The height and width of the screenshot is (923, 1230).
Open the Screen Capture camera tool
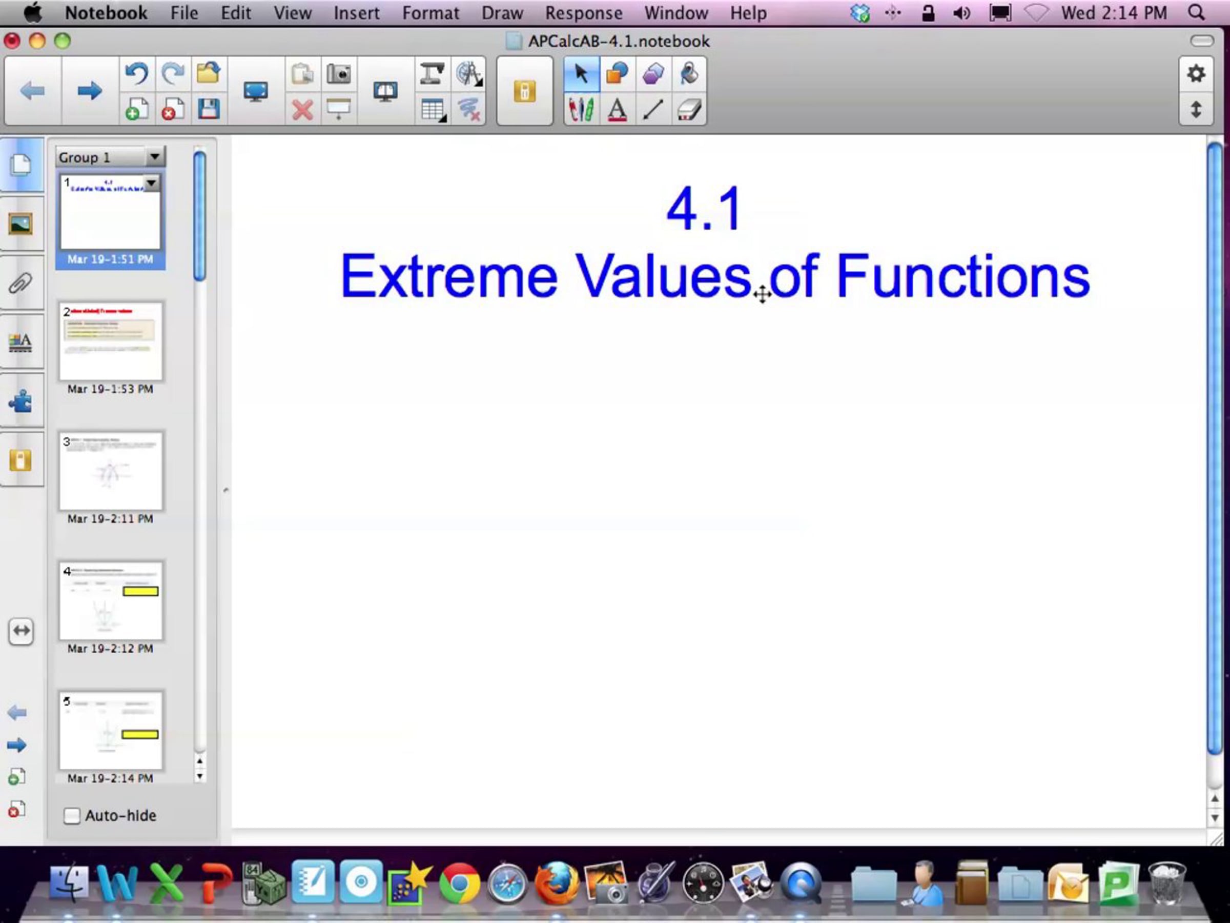(338, 73)
